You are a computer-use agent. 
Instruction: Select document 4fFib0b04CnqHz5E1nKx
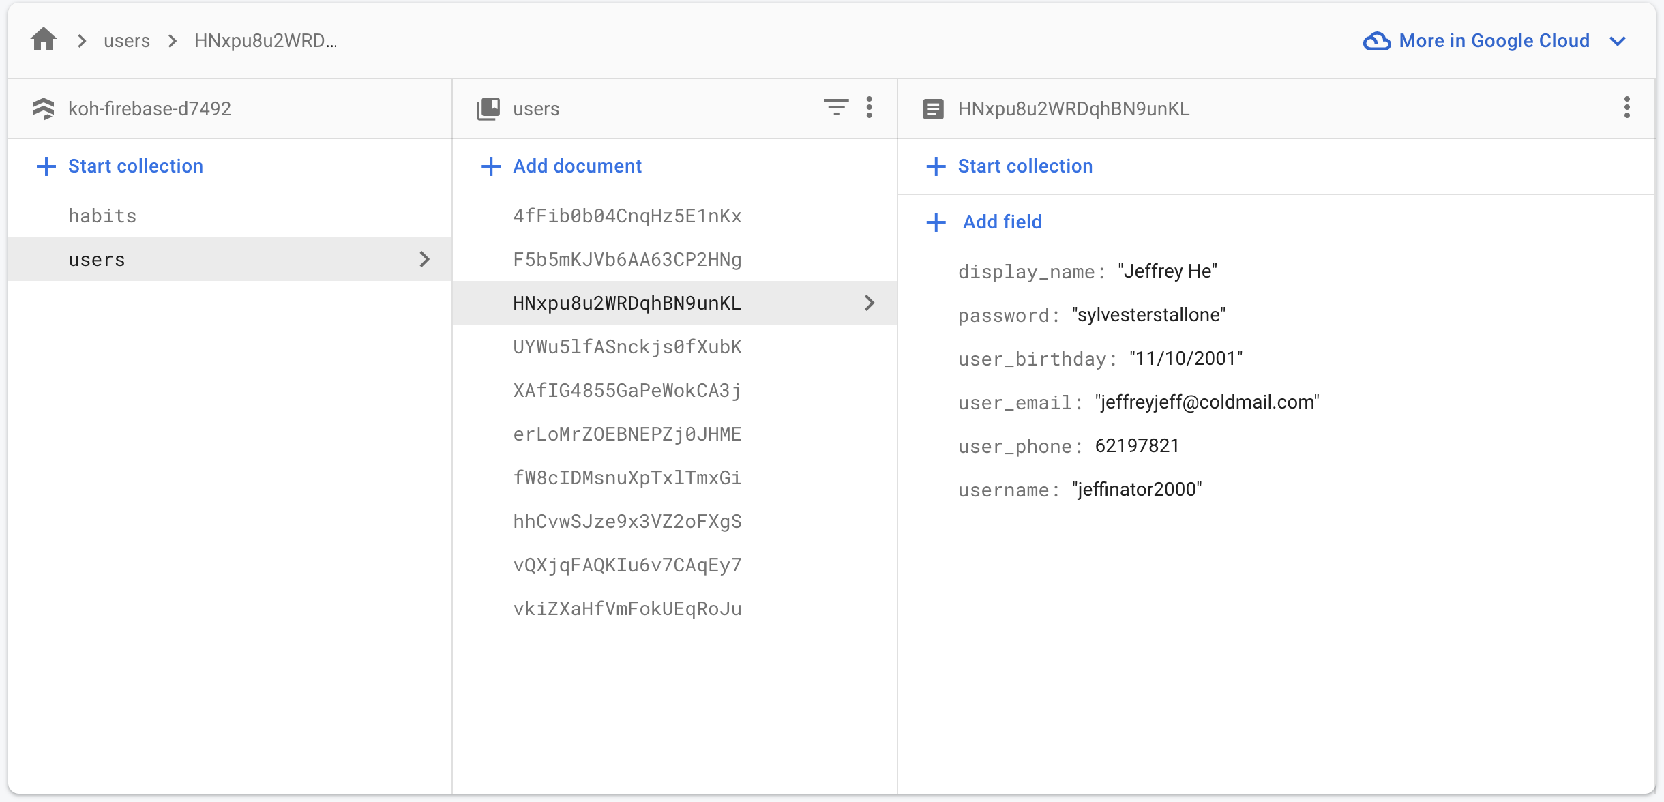coord(627,216)
